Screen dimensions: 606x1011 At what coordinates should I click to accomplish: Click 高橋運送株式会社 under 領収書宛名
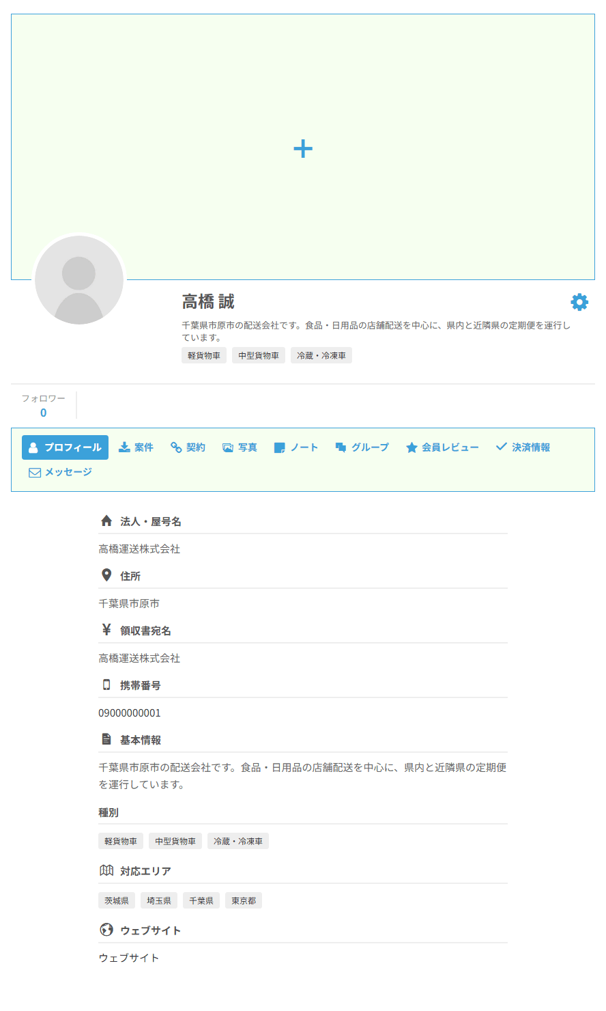click(x=139, y=658)
